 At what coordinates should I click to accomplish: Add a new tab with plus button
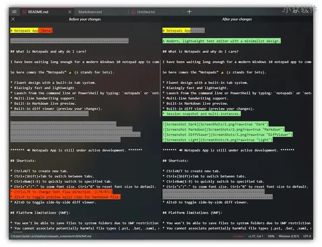click(x=189, y=12)
